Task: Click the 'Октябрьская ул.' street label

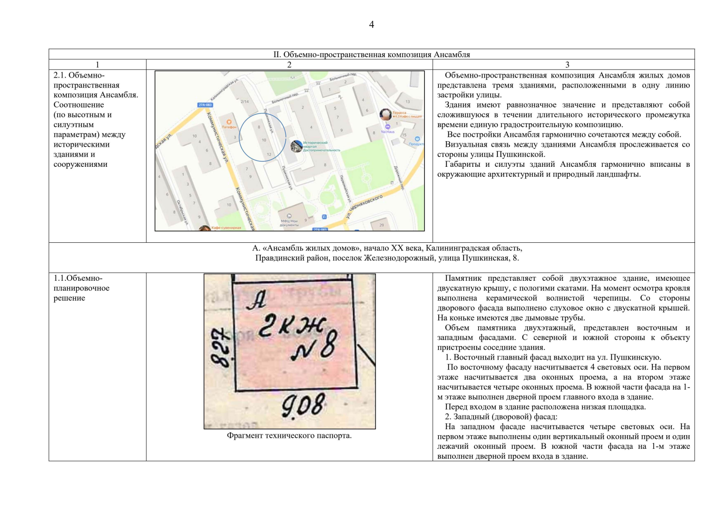Action: (x=182, y=212)
